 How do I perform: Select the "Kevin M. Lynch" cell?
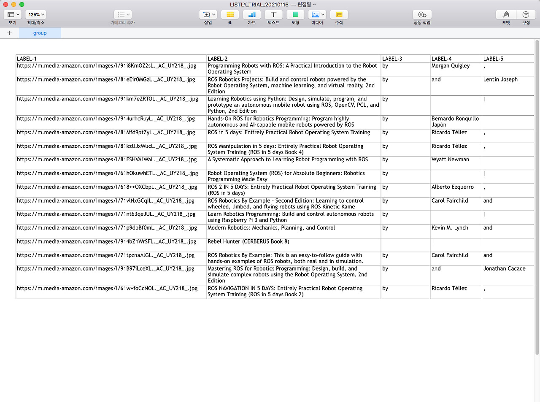(x=456, y=231)
